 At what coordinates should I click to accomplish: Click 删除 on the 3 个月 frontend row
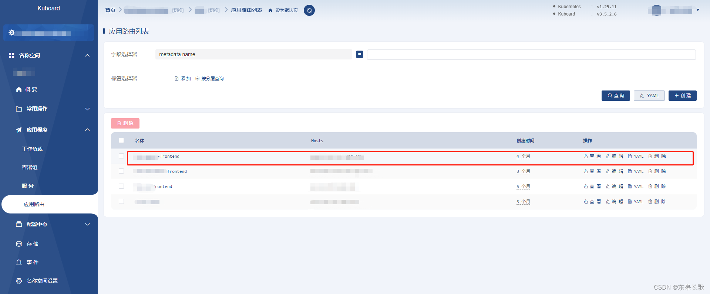(x=657, y=171)
